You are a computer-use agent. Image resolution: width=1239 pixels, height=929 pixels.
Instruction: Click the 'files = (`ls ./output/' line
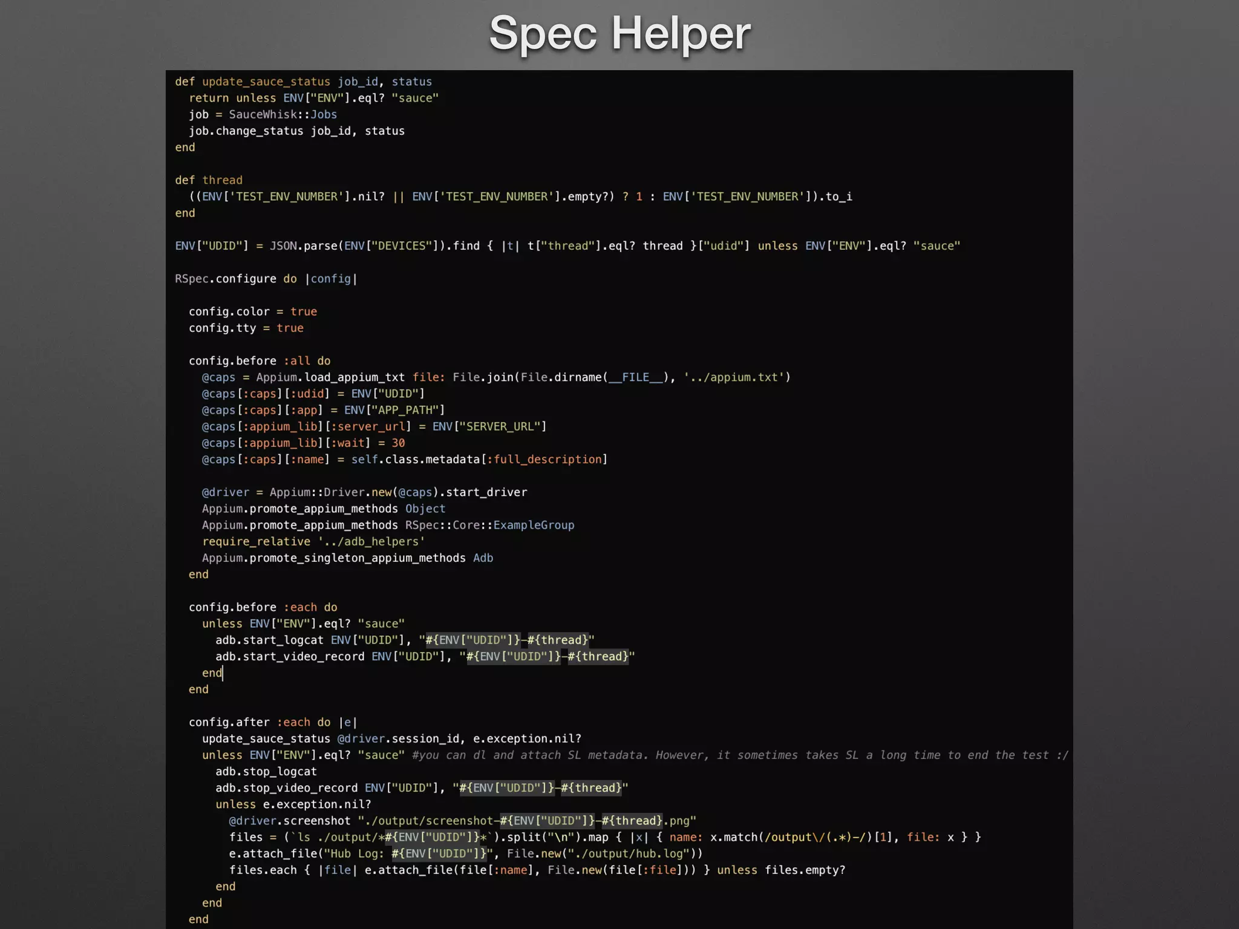(x=605, y=838)
